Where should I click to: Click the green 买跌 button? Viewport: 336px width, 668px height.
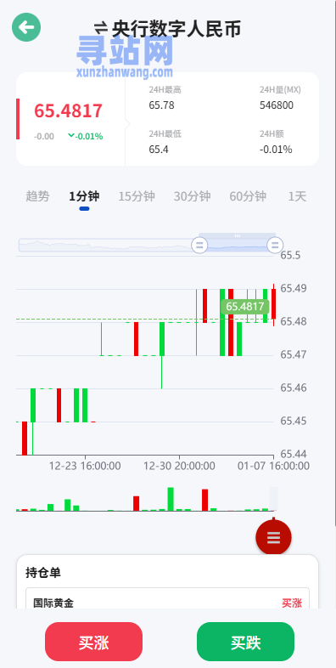[x=245, y=642]
